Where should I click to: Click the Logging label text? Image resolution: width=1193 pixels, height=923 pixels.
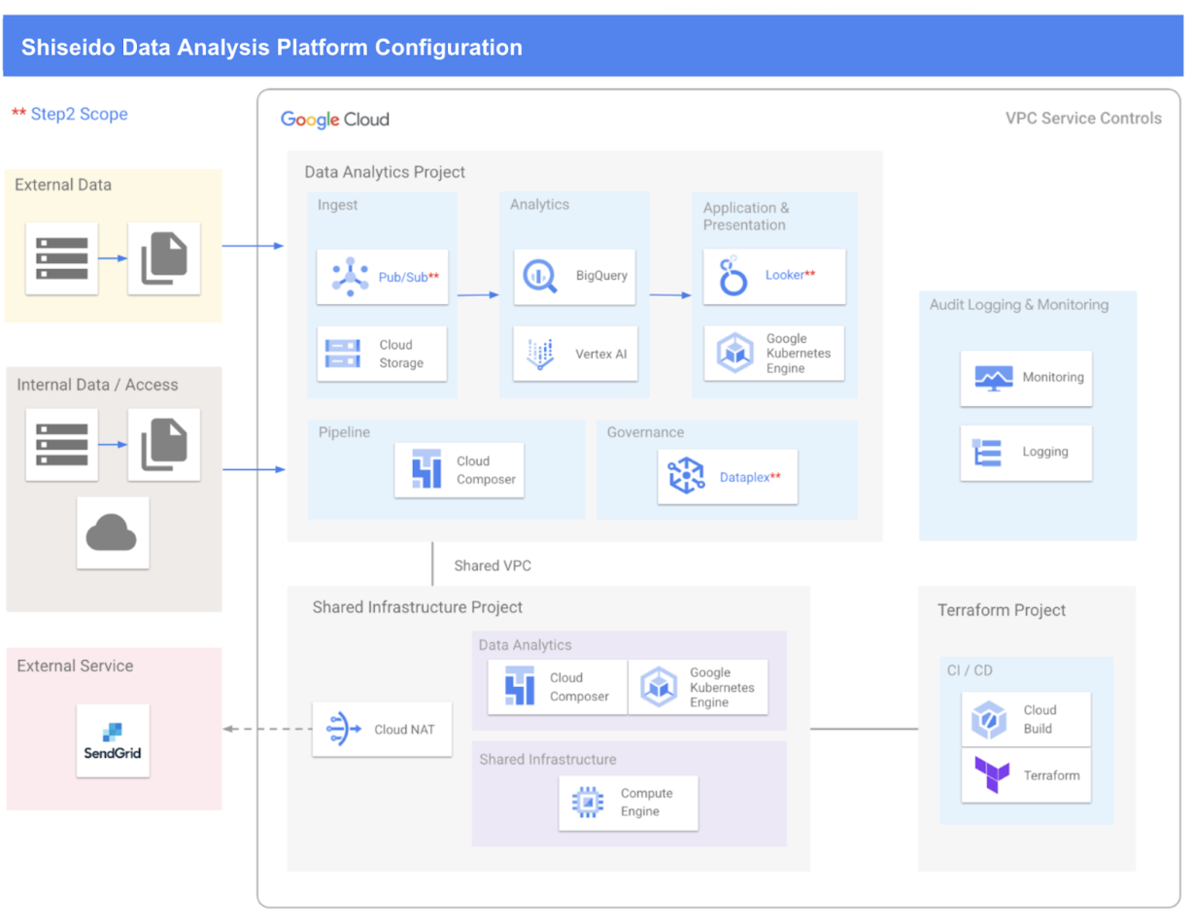[x=1045, y=452]
